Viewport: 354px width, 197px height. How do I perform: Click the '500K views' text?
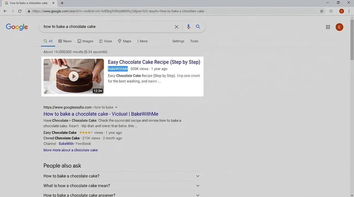139,69
